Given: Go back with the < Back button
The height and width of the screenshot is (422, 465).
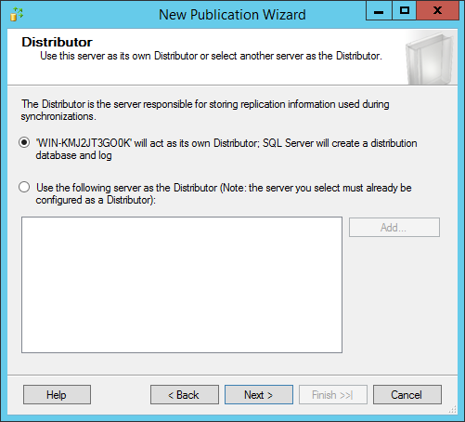Looking at the screenshot, I should (x=185, y=395).
